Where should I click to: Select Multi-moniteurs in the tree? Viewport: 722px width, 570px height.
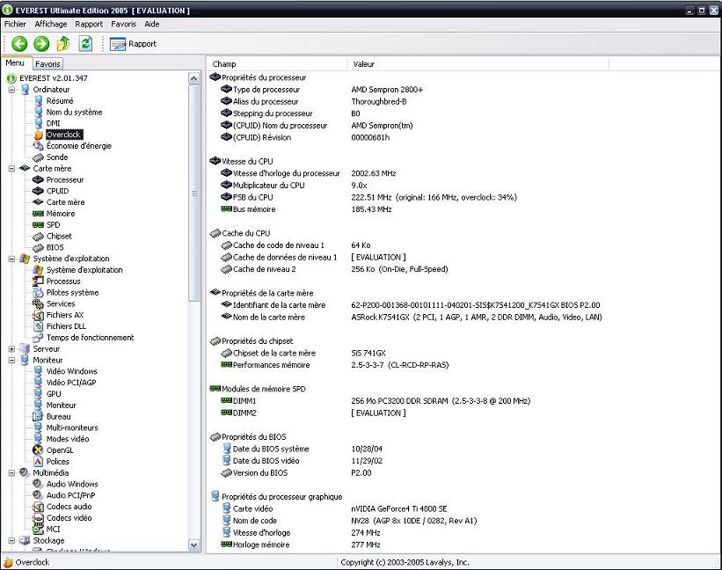coord(72,427)
